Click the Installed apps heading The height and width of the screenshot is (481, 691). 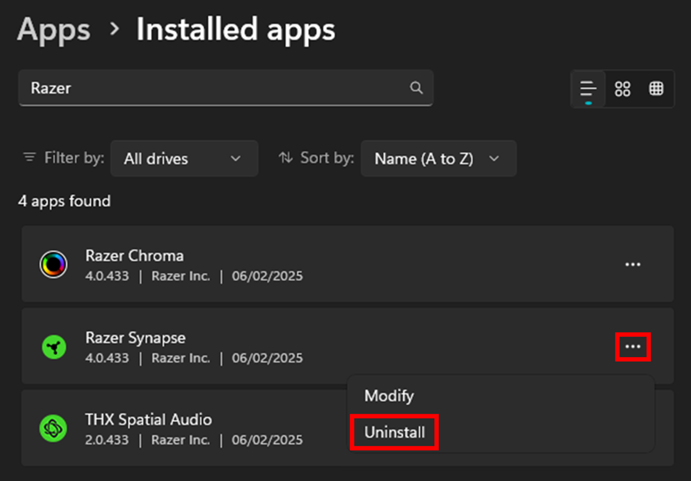(x=236, y=30)
